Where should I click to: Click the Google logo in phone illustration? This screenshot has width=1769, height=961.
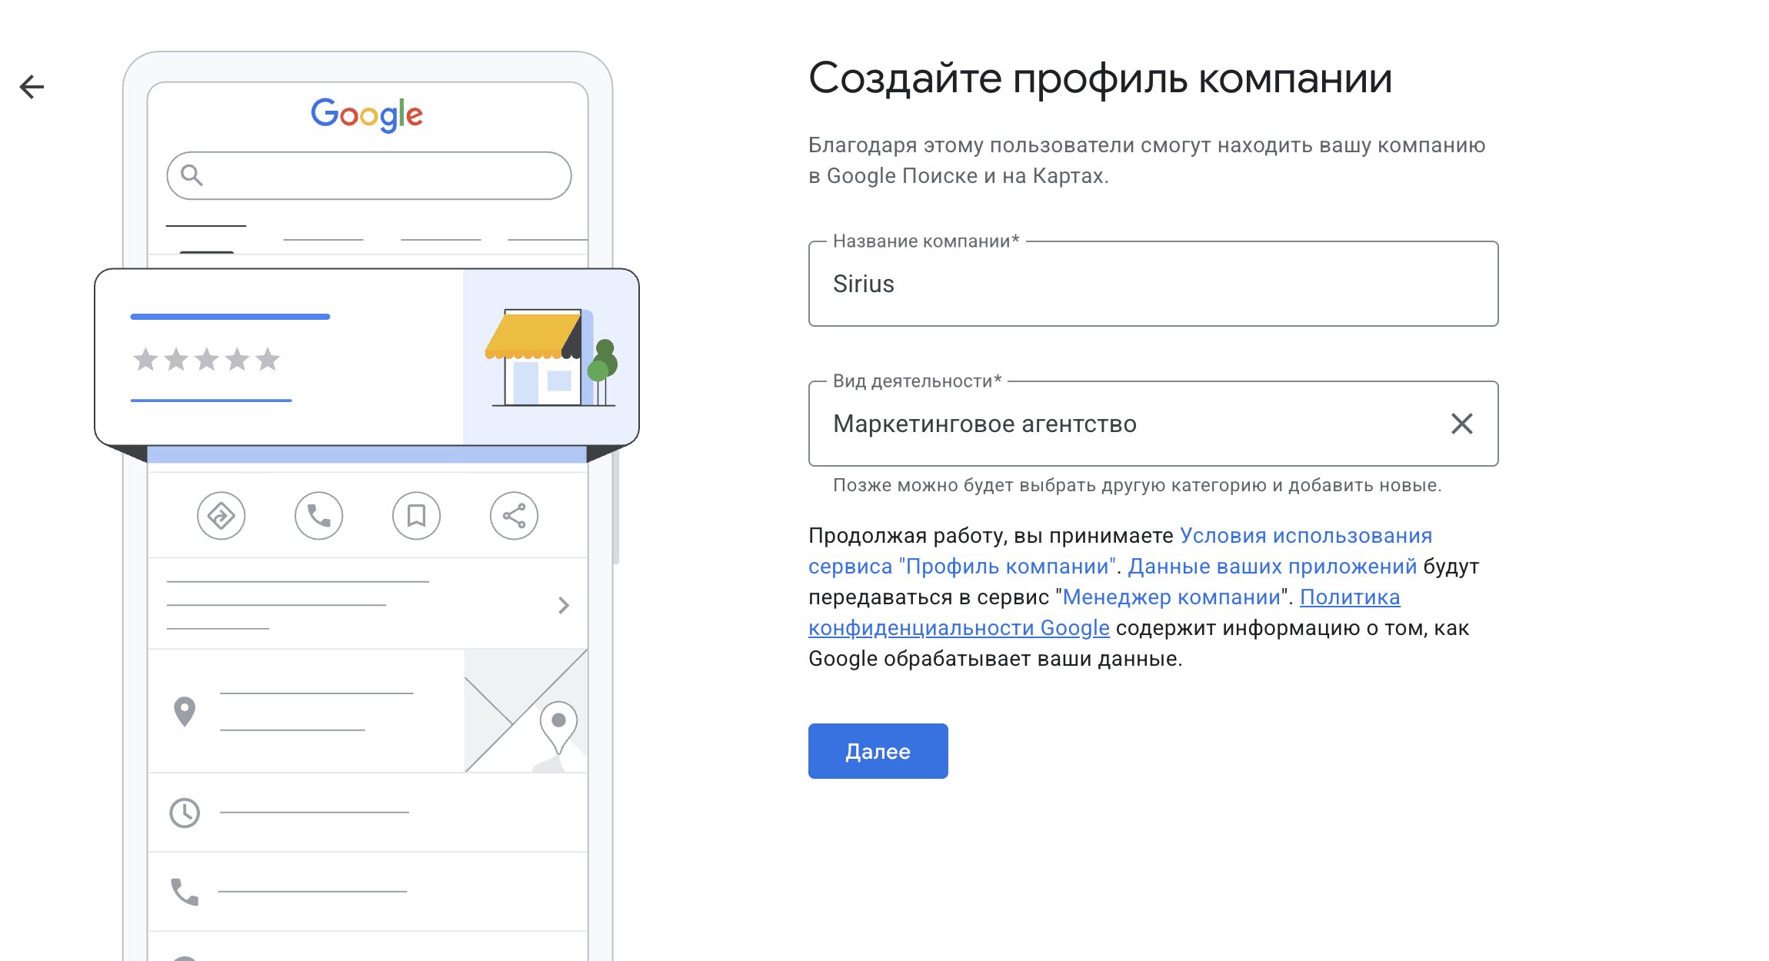click(367, 115)
